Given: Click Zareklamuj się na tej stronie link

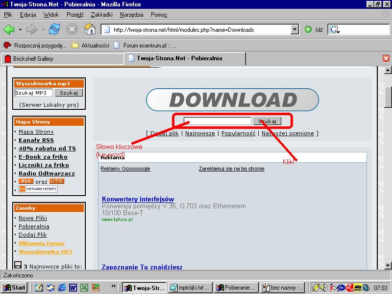Looking at the screenshot, I should 231,169.
